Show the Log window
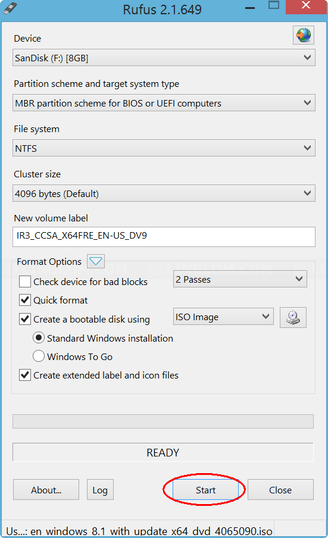328x538 pixels. pos(100,490)
